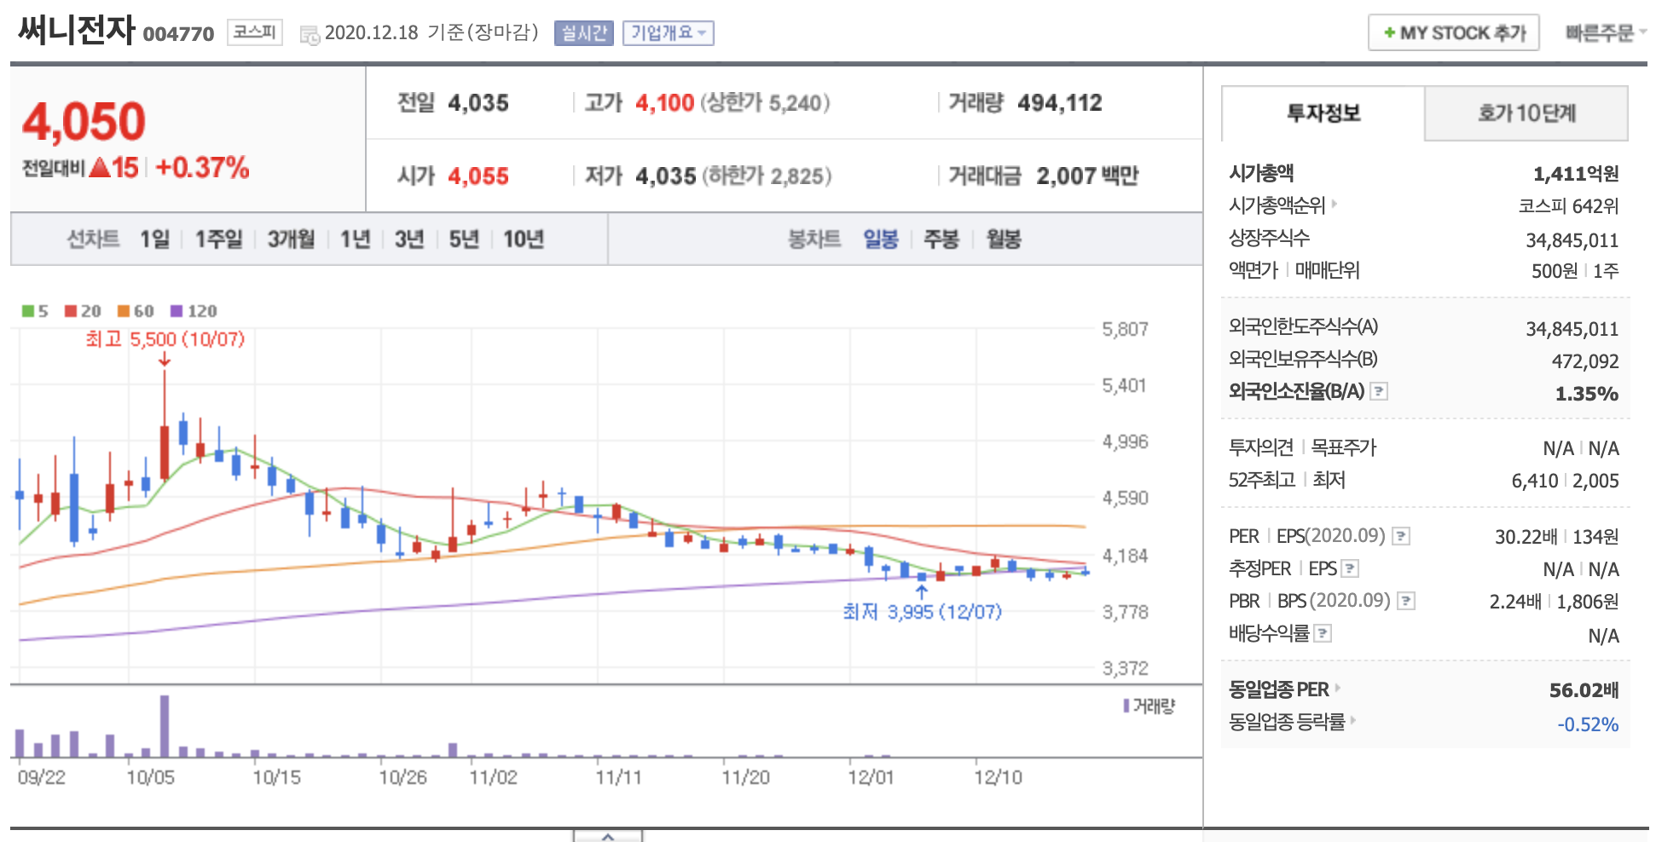The width and height of the screenshot is (1656, 842).
Task: Click the MY STOCK 추가 button
Action: click(x=1454, y=33)
